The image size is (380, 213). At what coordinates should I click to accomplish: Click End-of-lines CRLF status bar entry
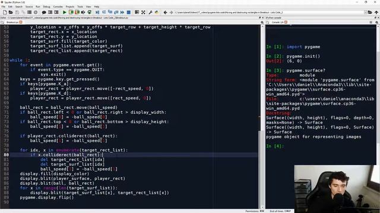[x=280, y=211]
